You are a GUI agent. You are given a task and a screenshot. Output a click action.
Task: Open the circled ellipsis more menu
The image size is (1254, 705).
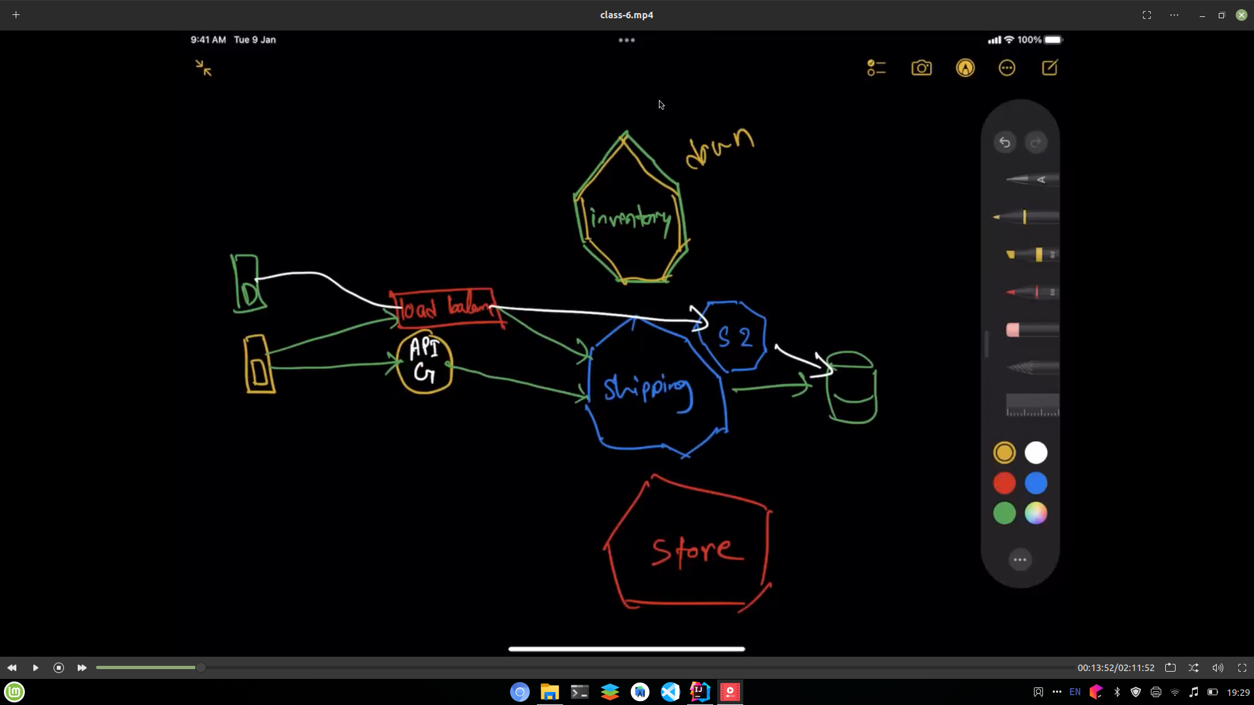click(1007, 68)
